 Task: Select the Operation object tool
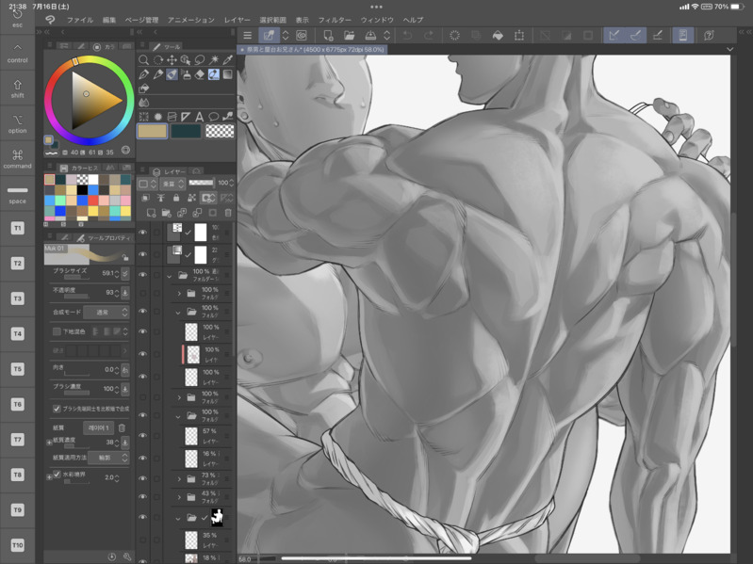coord(186,60)
